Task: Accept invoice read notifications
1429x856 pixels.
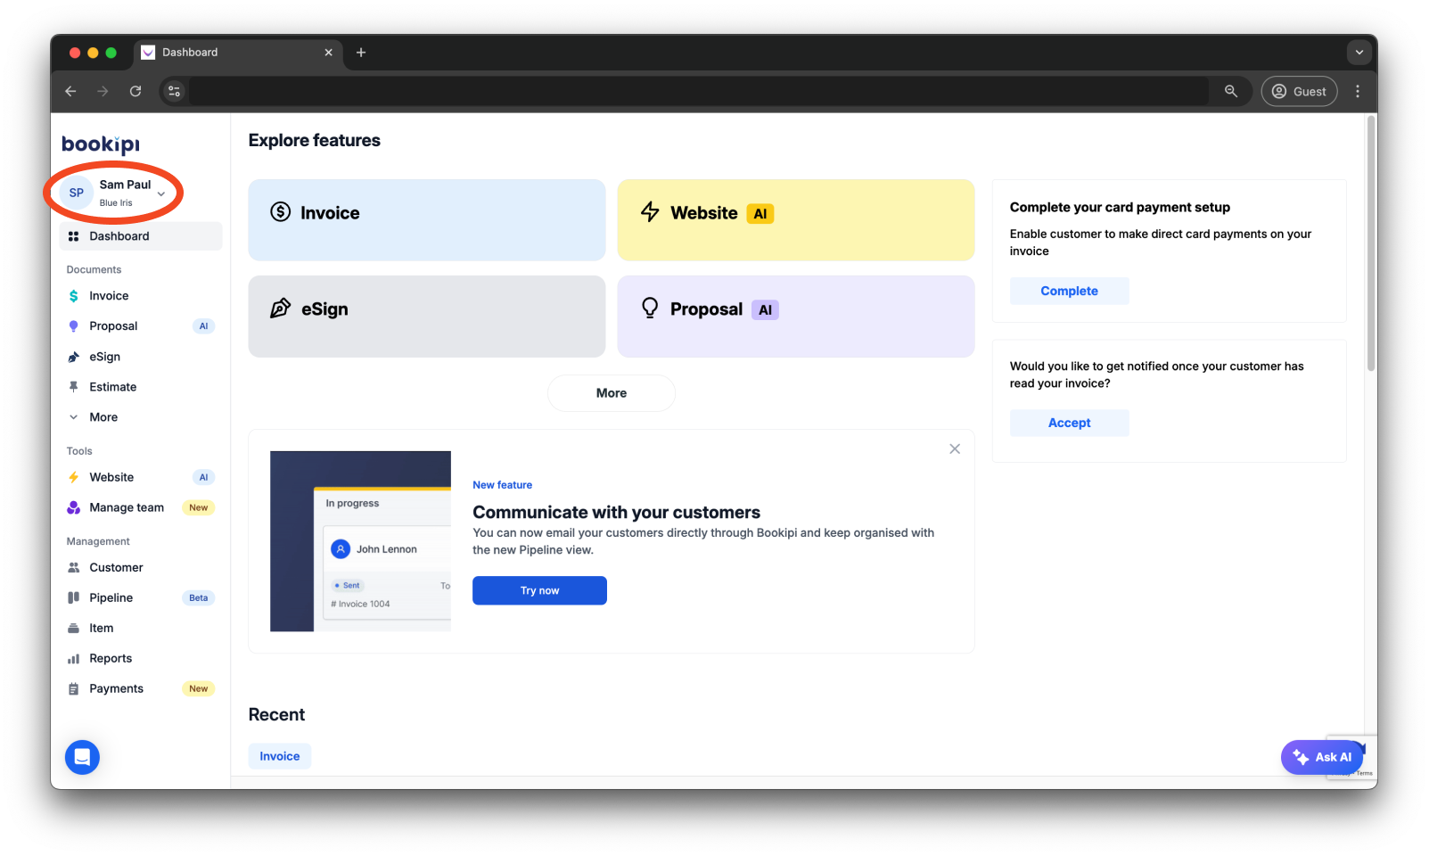Action: coord(1069,422)
